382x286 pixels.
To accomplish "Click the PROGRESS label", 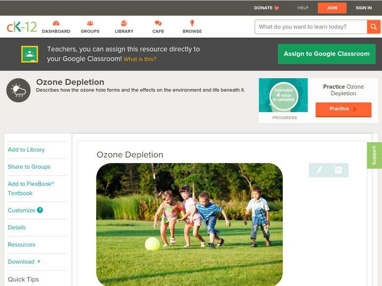I will coord(285,118).
